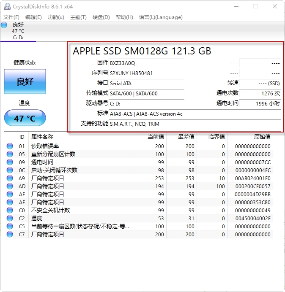Click the 原始值 column header
285x292 pixels.
pos(250,137)
